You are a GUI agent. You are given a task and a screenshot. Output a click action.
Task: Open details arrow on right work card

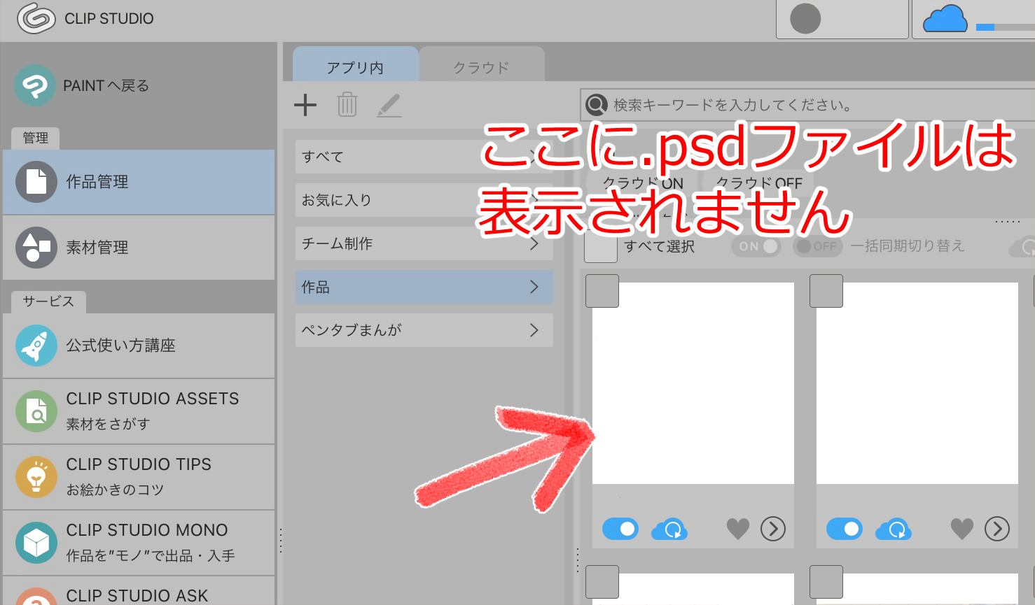pyautogui.click(x=997, y=529)
